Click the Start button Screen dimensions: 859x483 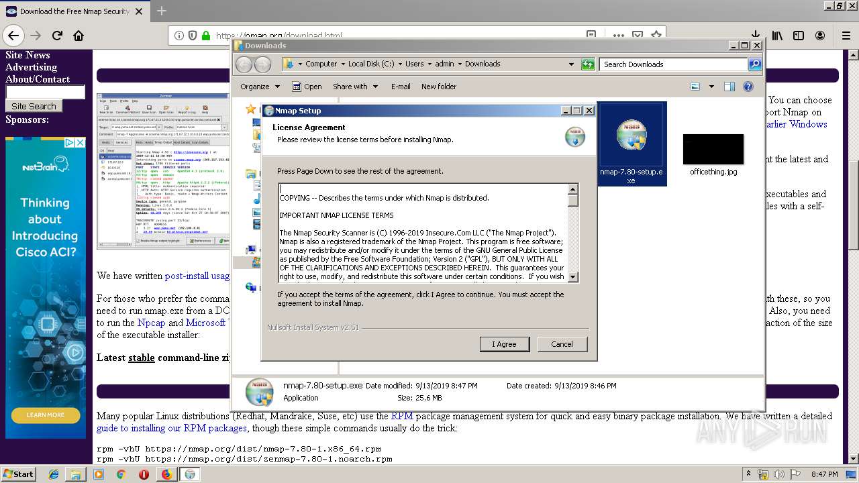18,474
